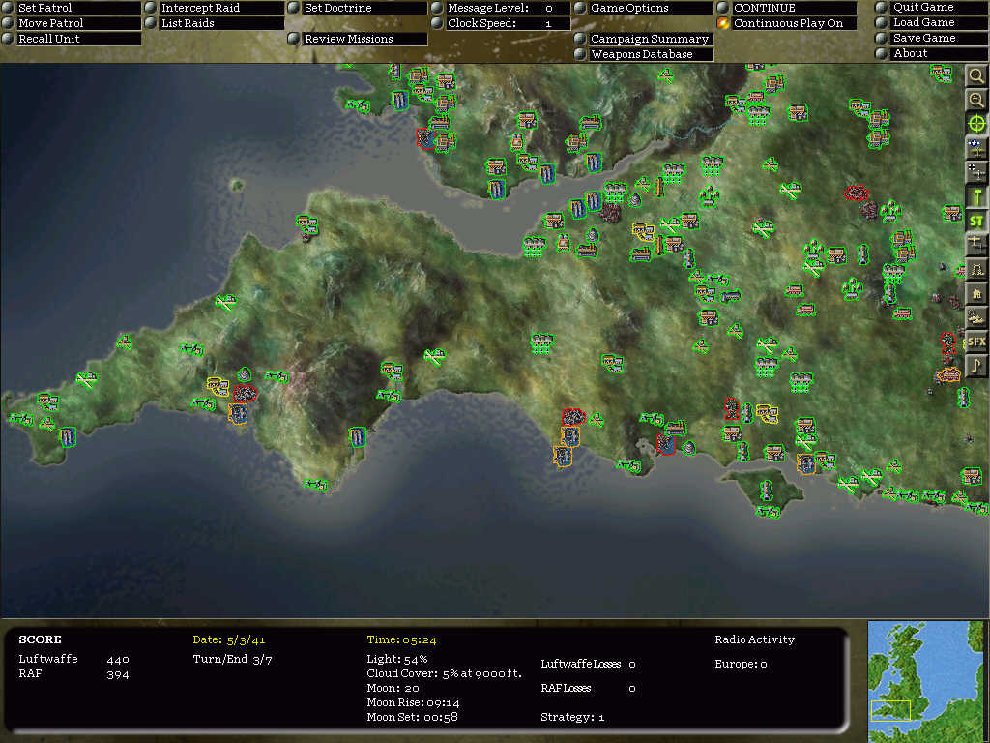Toggle sound effects with the SFX button
The image size is (990, 743).
tap(976, 342)
